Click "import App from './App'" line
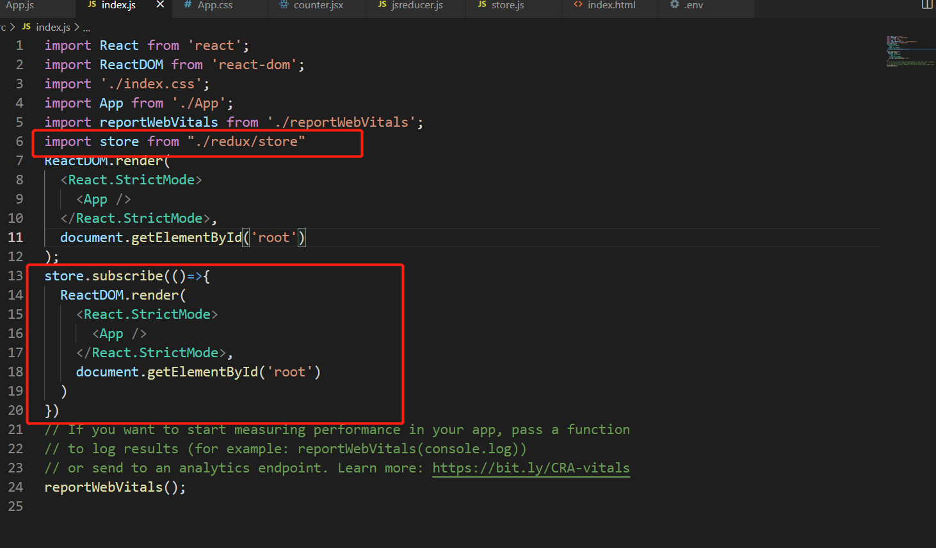 click(139, 103)
